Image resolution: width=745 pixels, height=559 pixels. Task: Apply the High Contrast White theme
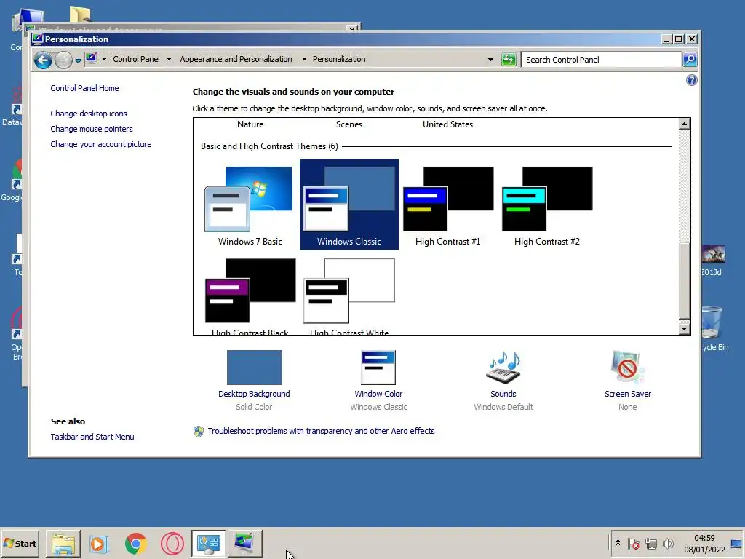click(348, 296)
